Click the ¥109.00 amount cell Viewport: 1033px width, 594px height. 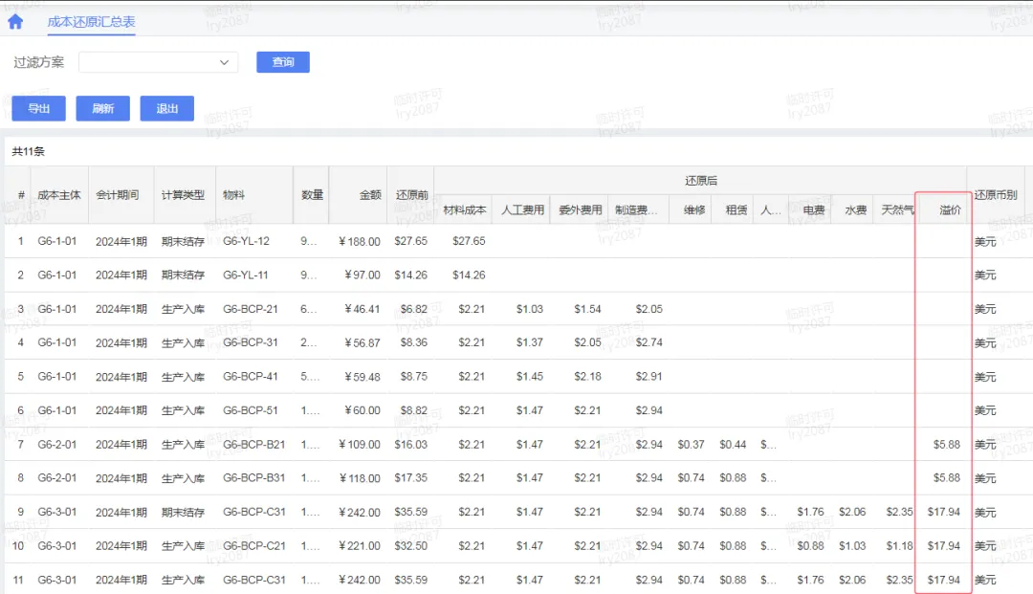click(x=359, y=445)
